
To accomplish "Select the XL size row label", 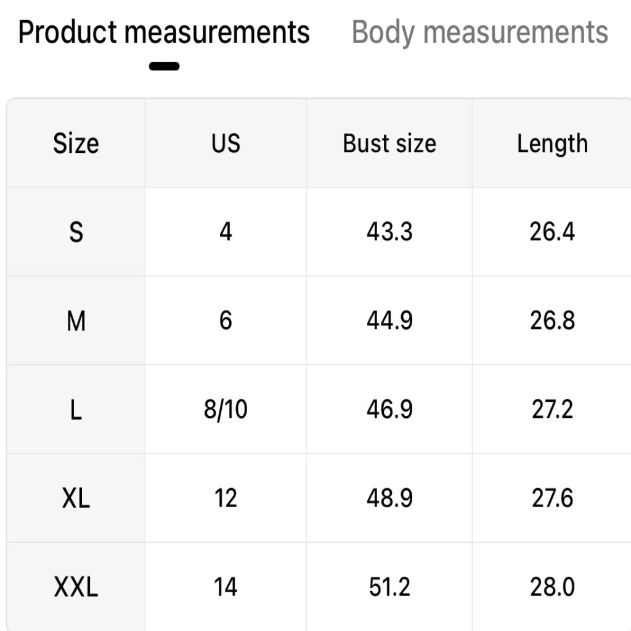I will [76, 498].
